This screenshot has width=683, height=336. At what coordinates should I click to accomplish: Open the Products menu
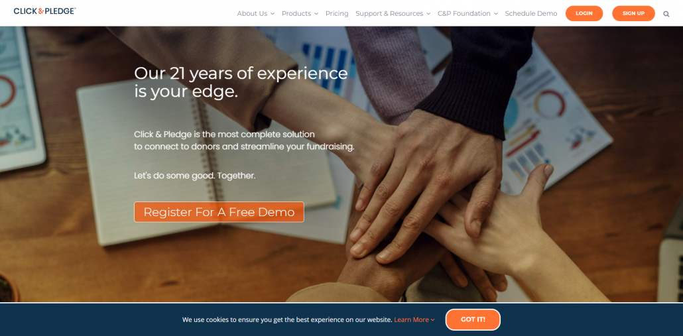tap(296, 13)
